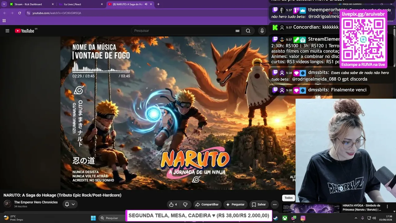Expand the tab search dropdown
Screen dimensions: 396x223
click(x=4, y=4)
